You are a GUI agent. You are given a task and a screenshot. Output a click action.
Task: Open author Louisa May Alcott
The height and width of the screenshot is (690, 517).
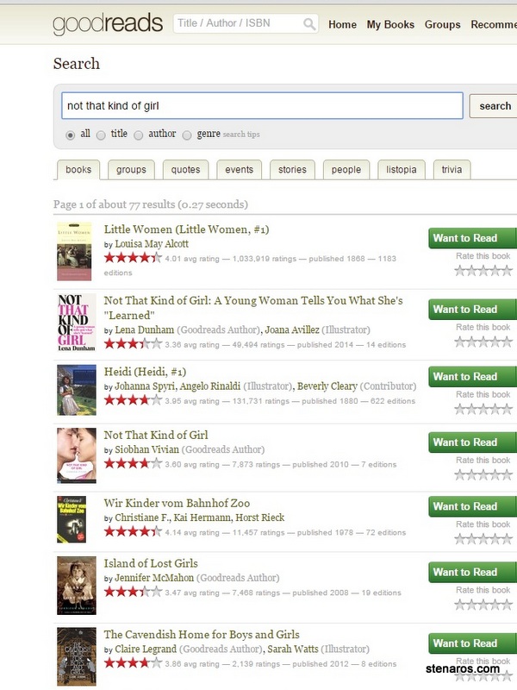point(152,244)
